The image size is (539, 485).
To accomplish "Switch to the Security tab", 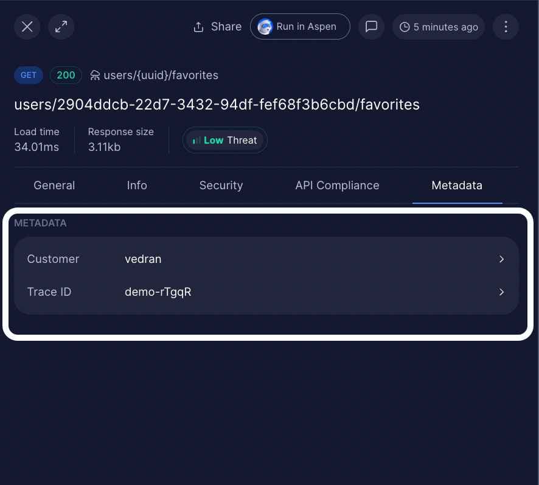I will (221, 185).
